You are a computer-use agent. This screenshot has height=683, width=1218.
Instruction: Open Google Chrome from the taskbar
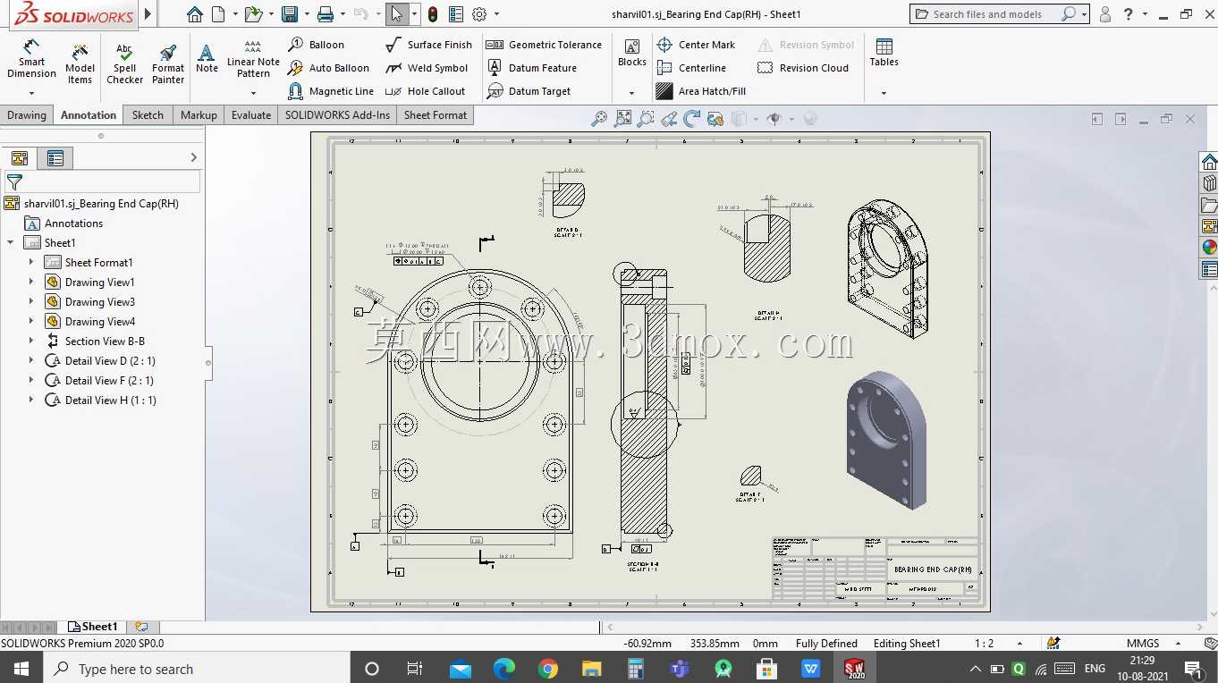click(548, 669)
